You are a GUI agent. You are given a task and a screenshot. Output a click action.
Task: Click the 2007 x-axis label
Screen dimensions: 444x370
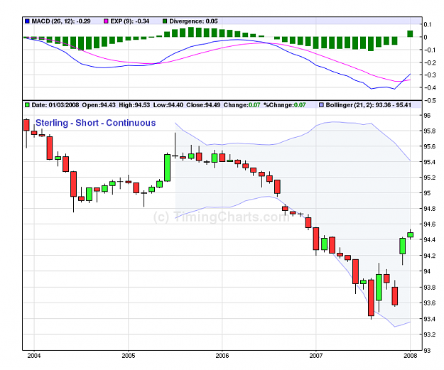(x=315, y=356)
